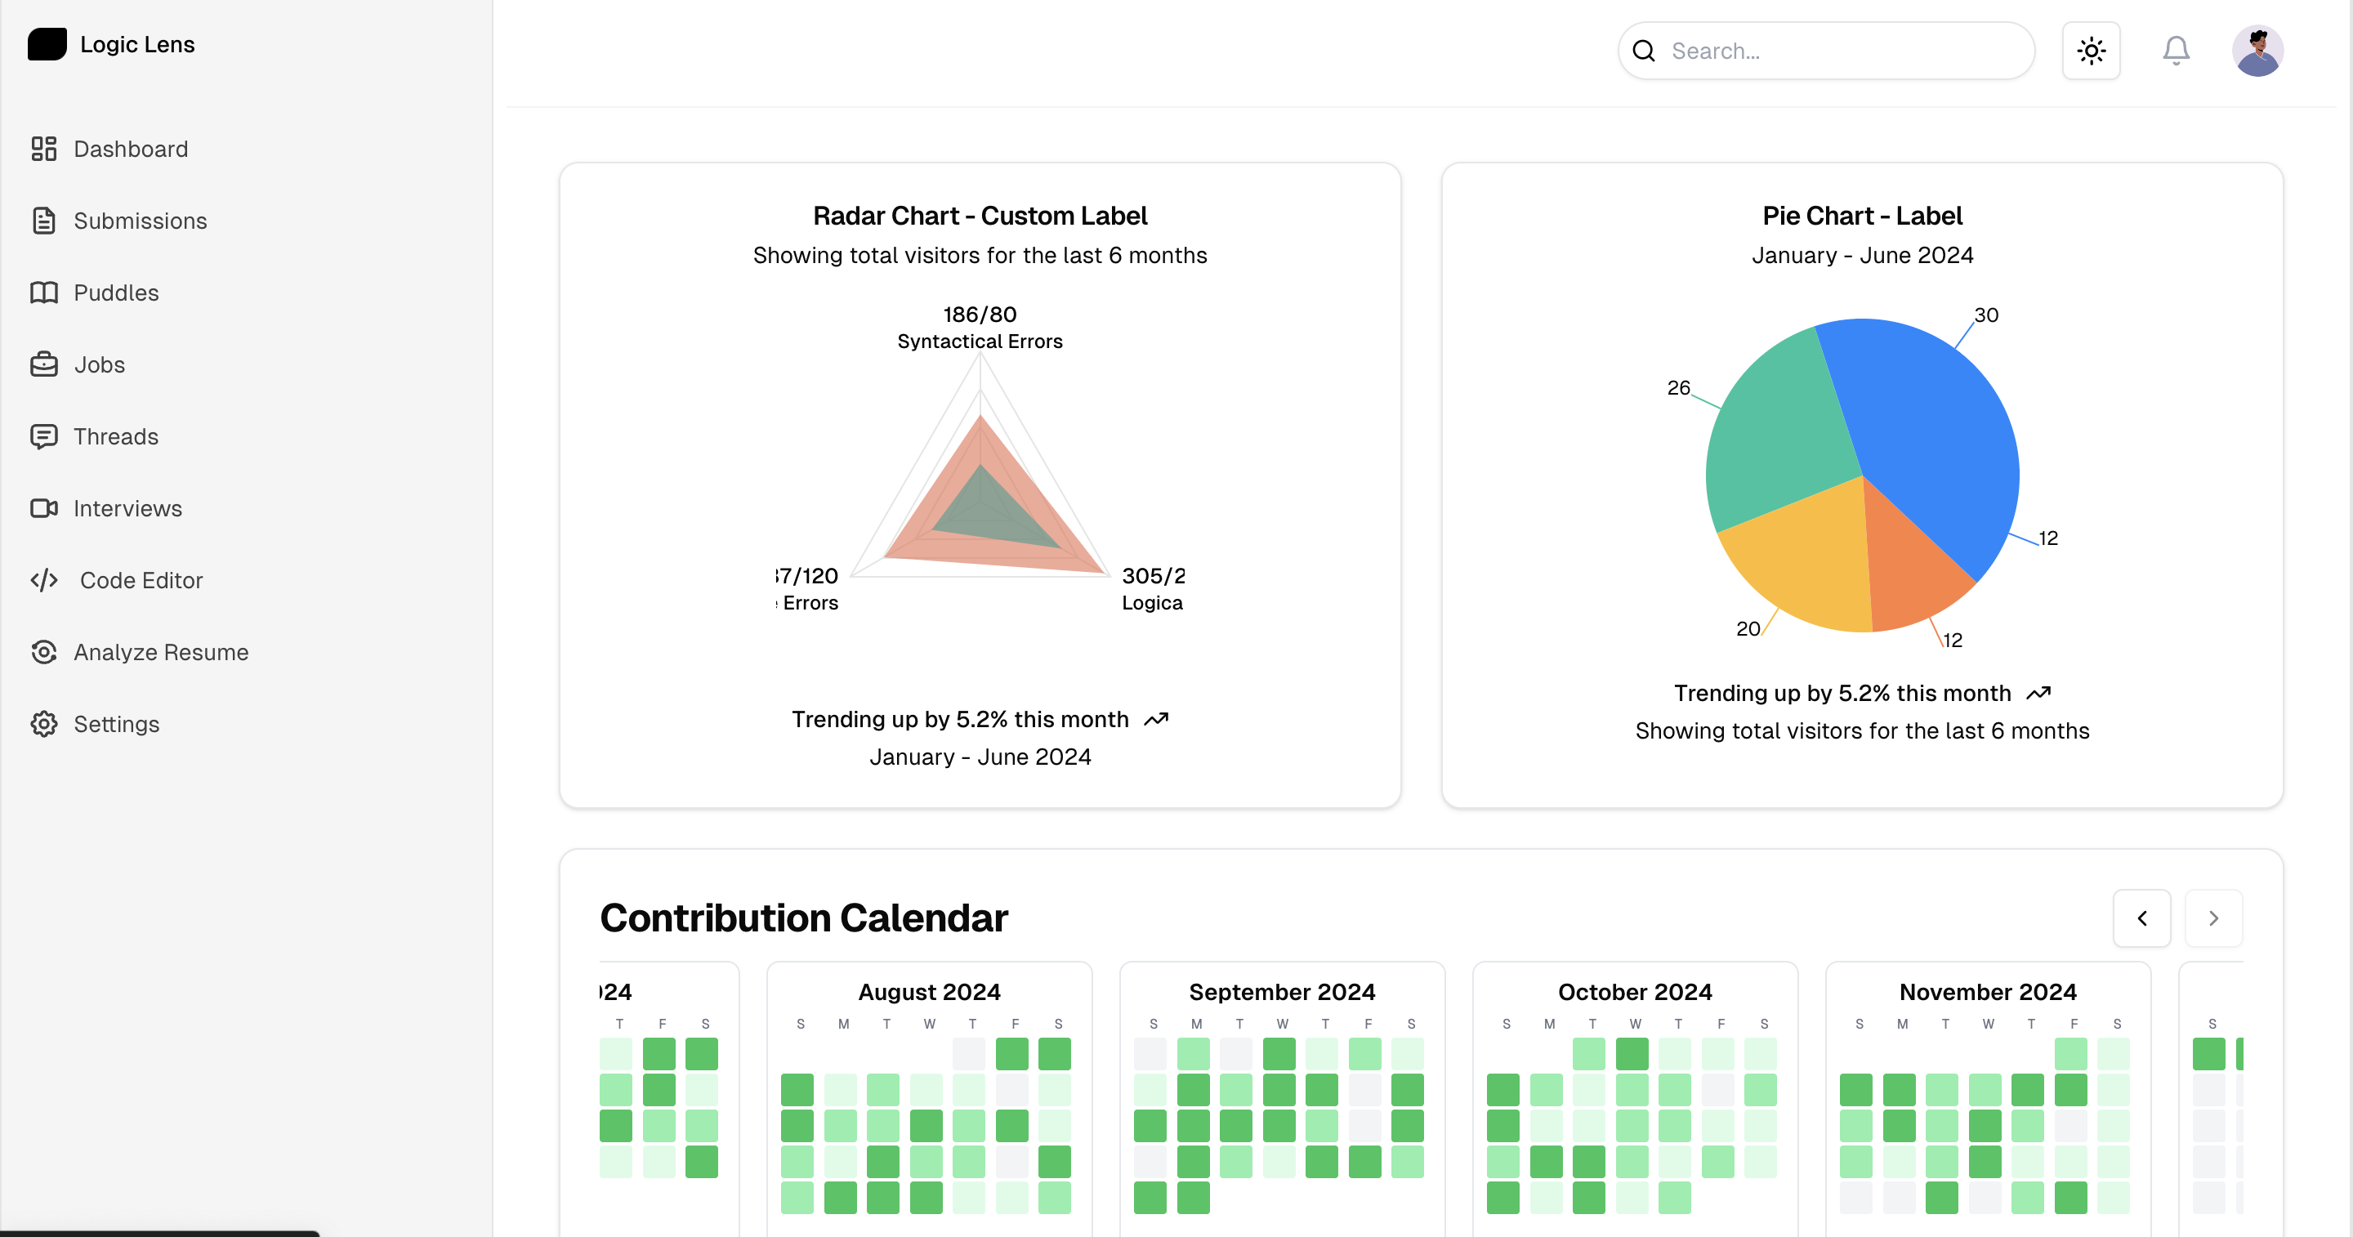Click the Analyze Resume scan icon
Screen dimensions: 2353x1237
point(44,652)
